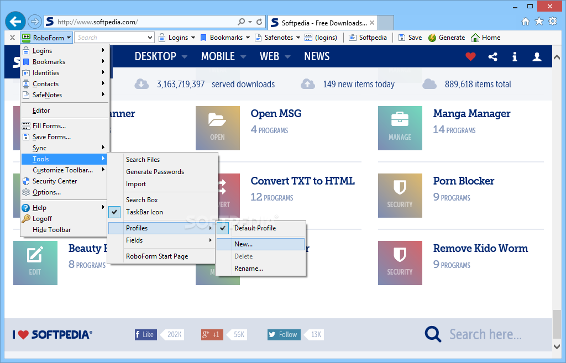566x363 pixels.
Task: Click the Porn Blocker security shield thumbnail
Action: coord(400,196)
